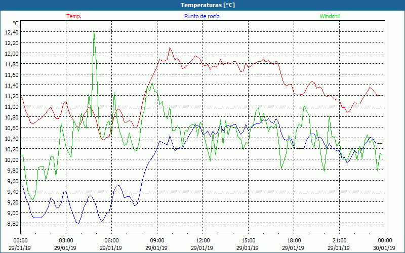Click the 09:00 time axis label
Viewport: 405px width, 253px height.
click(x=157, y=241)
